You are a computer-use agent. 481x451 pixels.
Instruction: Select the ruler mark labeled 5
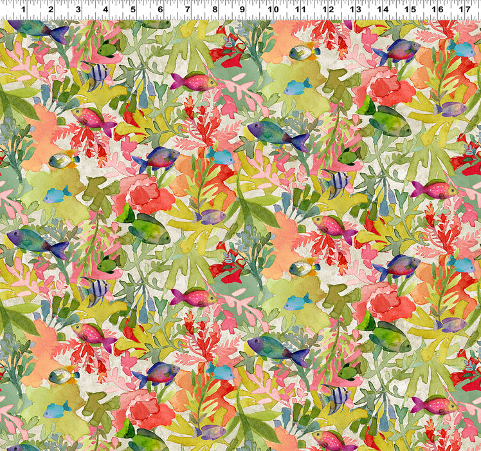(132, 10)
